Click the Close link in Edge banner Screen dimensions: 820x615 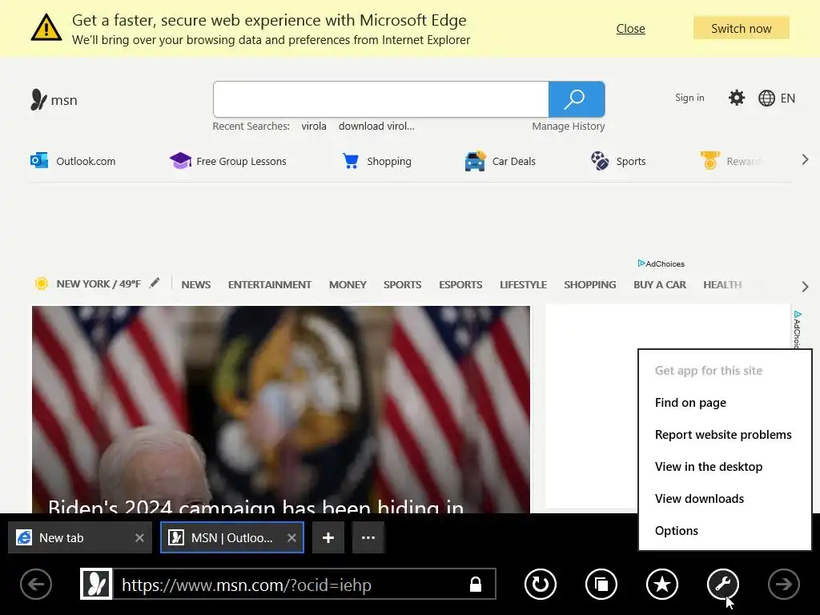click(630, 29)
